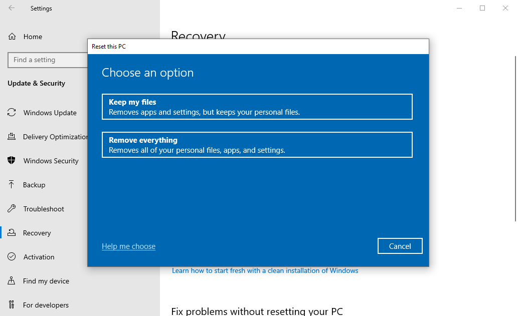The image size is (517, 316).
Task: Click the Windows Update sync icon
Action: click(x=12, y=113)
